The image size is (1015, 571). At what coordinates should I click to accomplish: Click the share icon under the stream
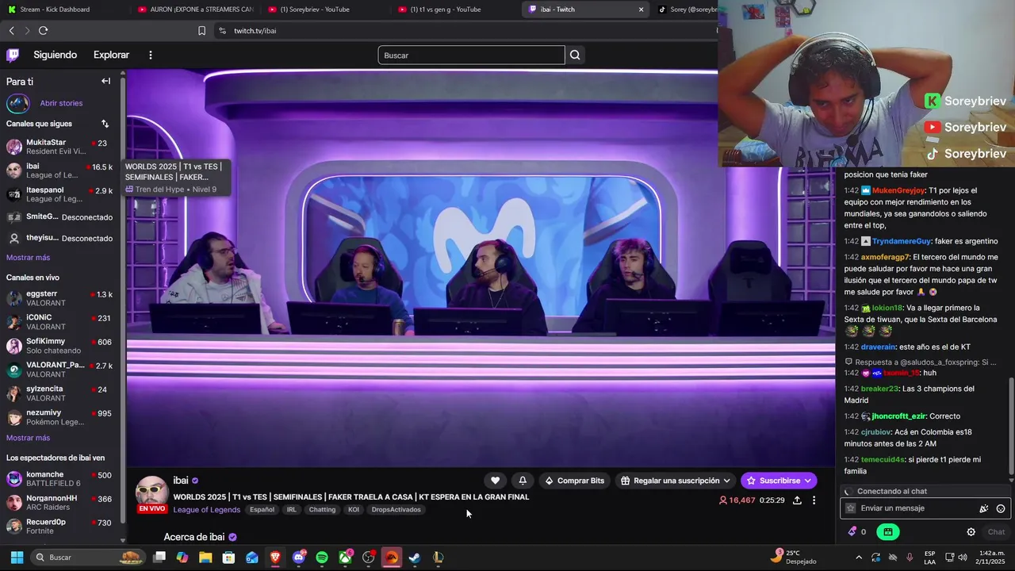tap(797, 500)
